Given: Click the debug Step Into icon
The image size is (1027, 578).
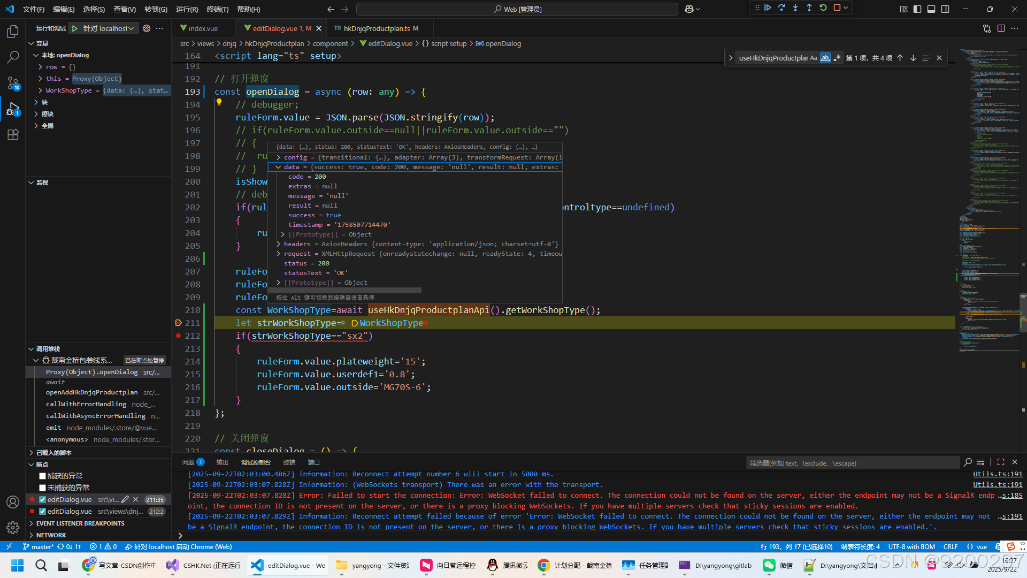Looking at the screenshot, I should (795, 8).
